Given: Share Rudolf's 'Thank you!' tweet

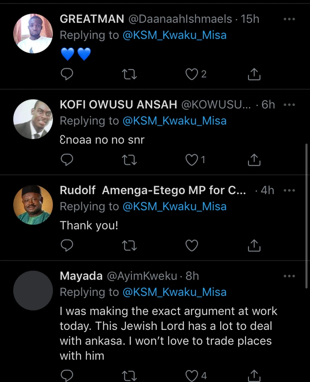Looking at the screenshot, I should point(254,245).
